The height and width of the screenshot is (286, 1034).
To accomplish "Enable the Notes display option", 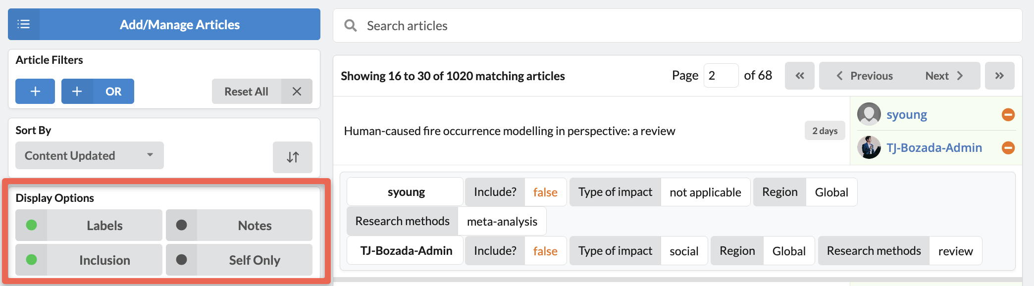I will [239, 225].
